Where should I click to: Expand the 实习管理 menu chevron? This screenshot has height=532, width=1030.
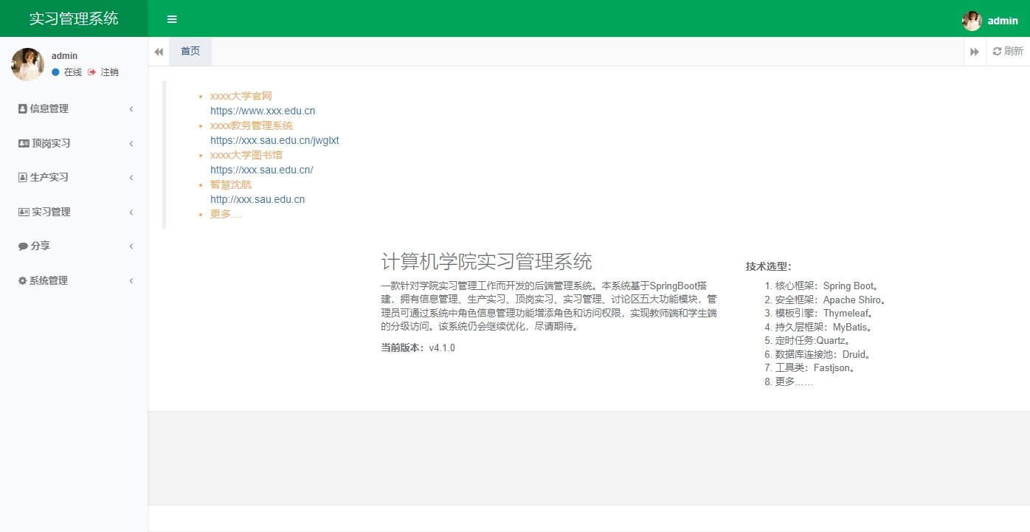(x=131, y=213)
